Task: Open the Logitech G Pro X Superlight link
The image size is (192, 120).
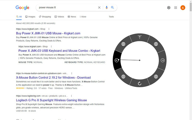Action: point(51,100)
